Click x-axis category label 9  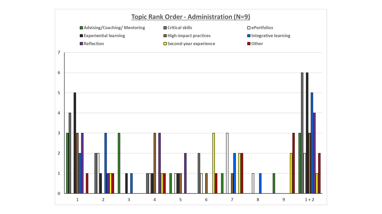[x=284, y=199]
